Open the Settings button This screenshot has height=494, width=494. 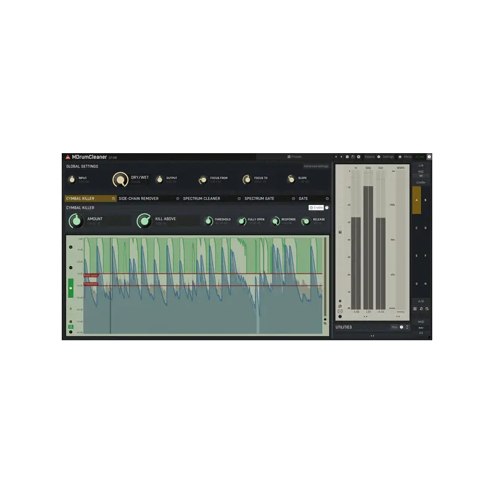[x=388, y=157]
